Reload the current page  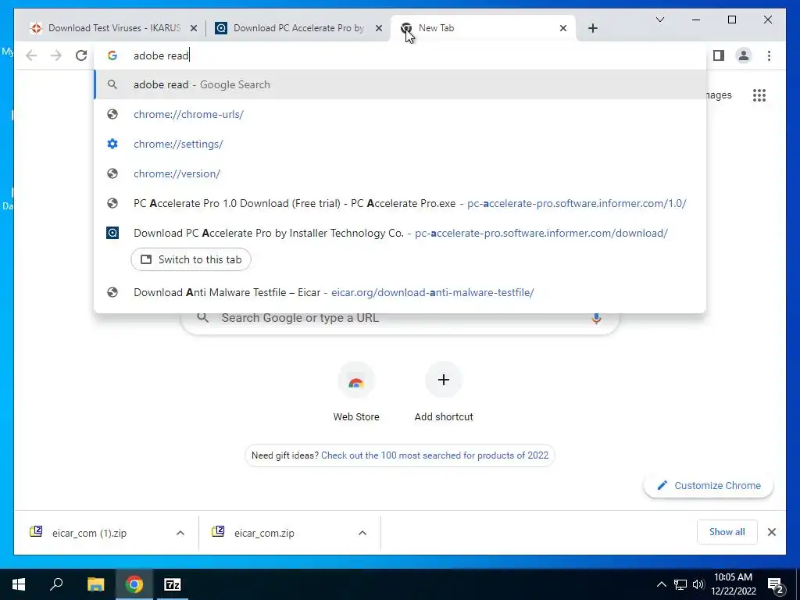coord(81,55)
